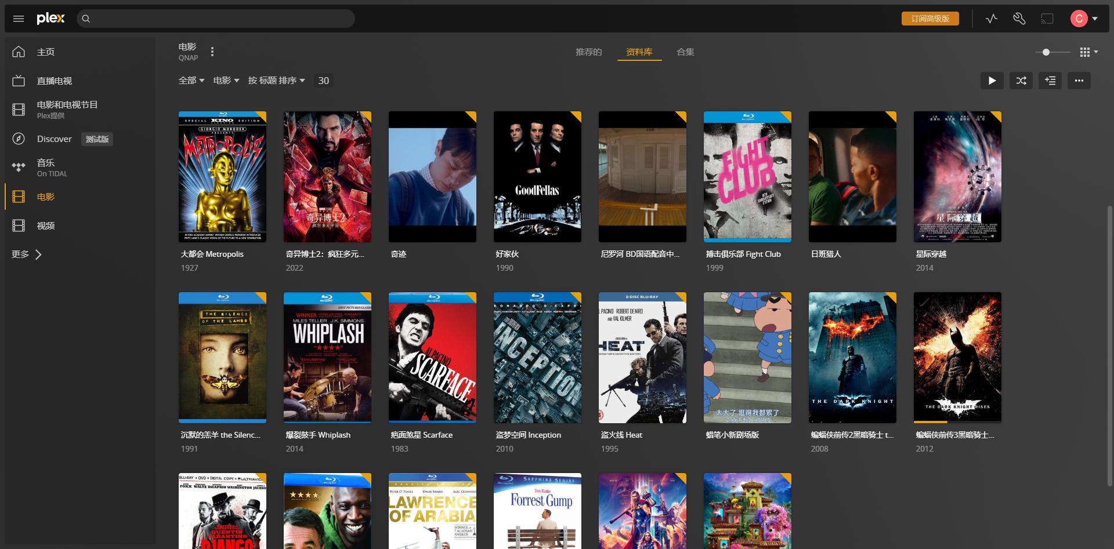Screen dimensions: 1114x549
Task: Open the 星际穿越 poster
Action: pos(957,177)
